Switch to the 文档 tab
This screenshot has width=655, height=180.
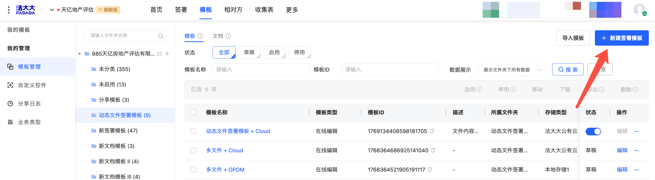click(x=218, y=36)
